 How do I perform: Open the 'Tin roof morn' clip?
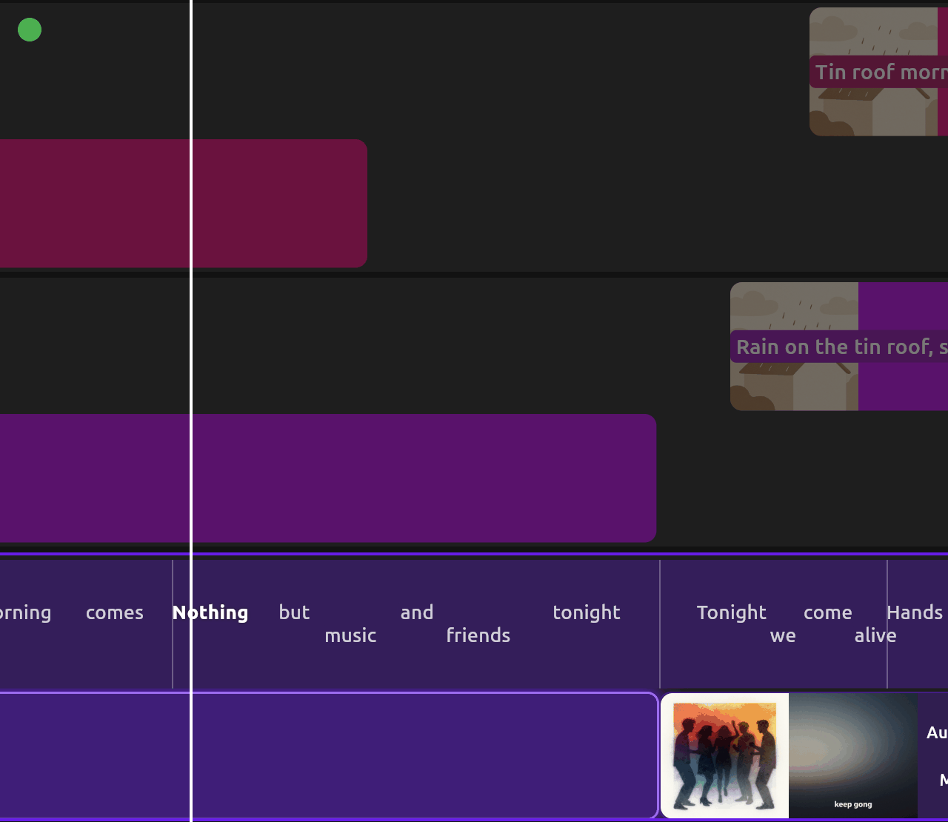pos(878,72)
